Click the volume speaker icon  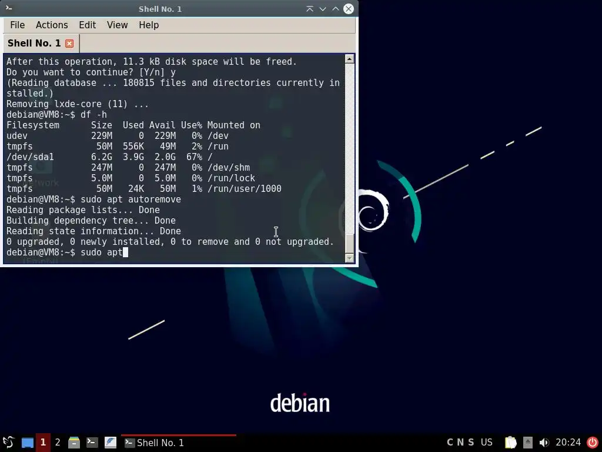(x=544, y=443)
